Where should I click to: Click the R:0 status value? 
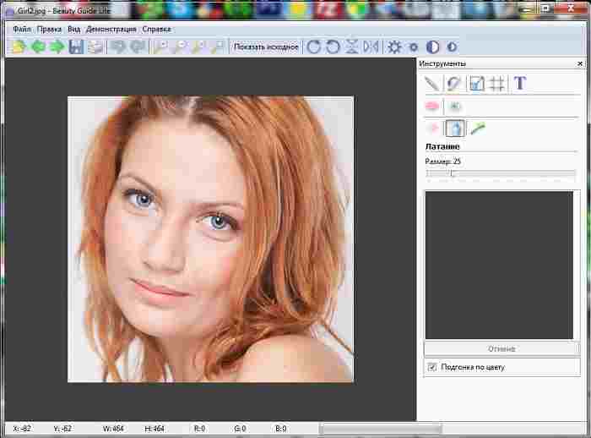point(199,429)
